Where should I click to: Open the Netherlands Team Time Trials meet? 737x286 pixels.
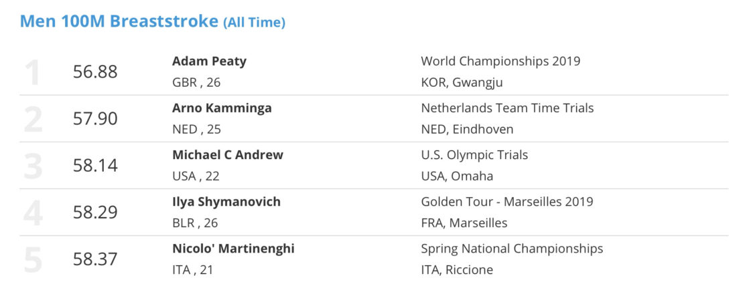click(x=507, y=108)
